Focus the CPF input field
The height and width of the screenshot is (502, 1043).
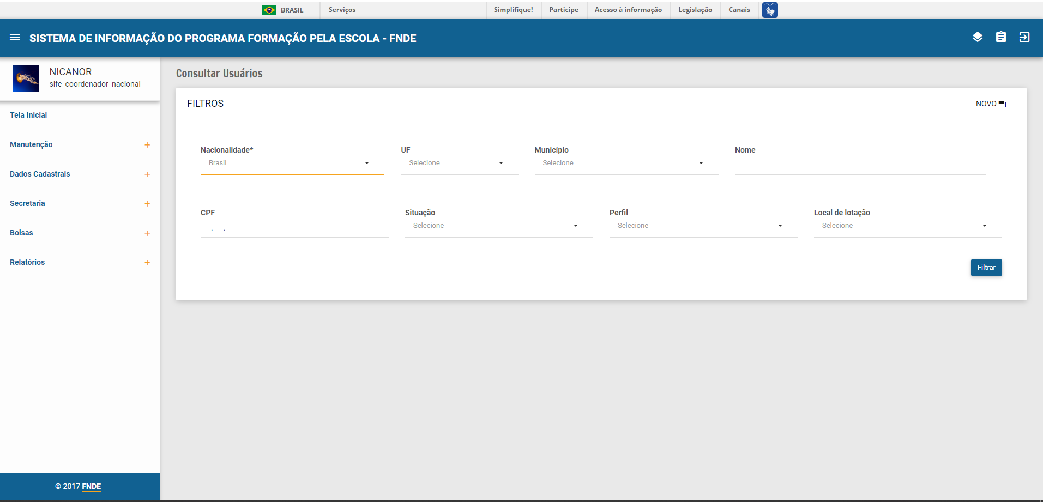(x=294, y=229)
